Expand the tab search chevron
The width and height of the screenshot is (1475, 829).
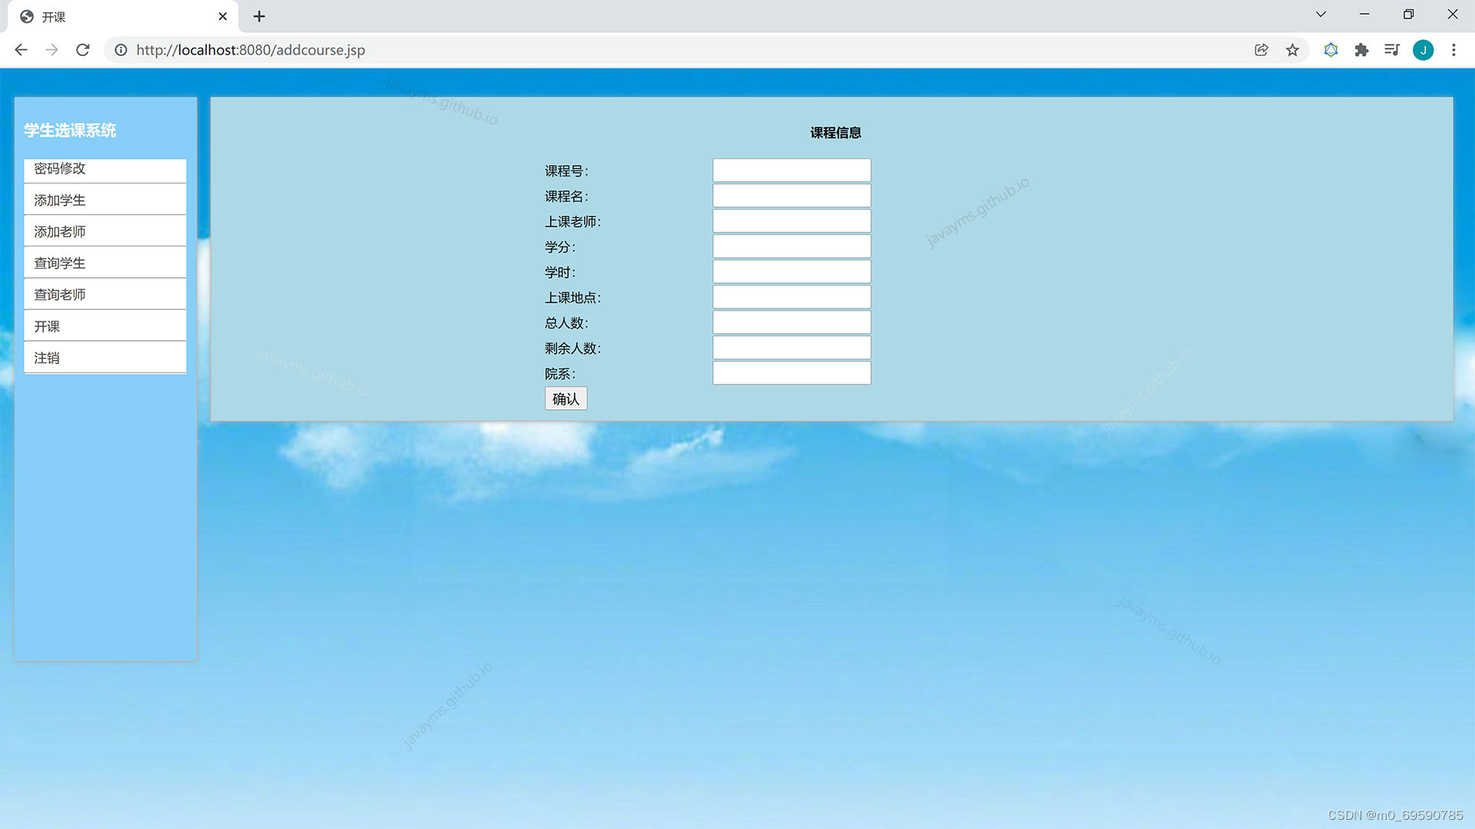(1321, 15)
